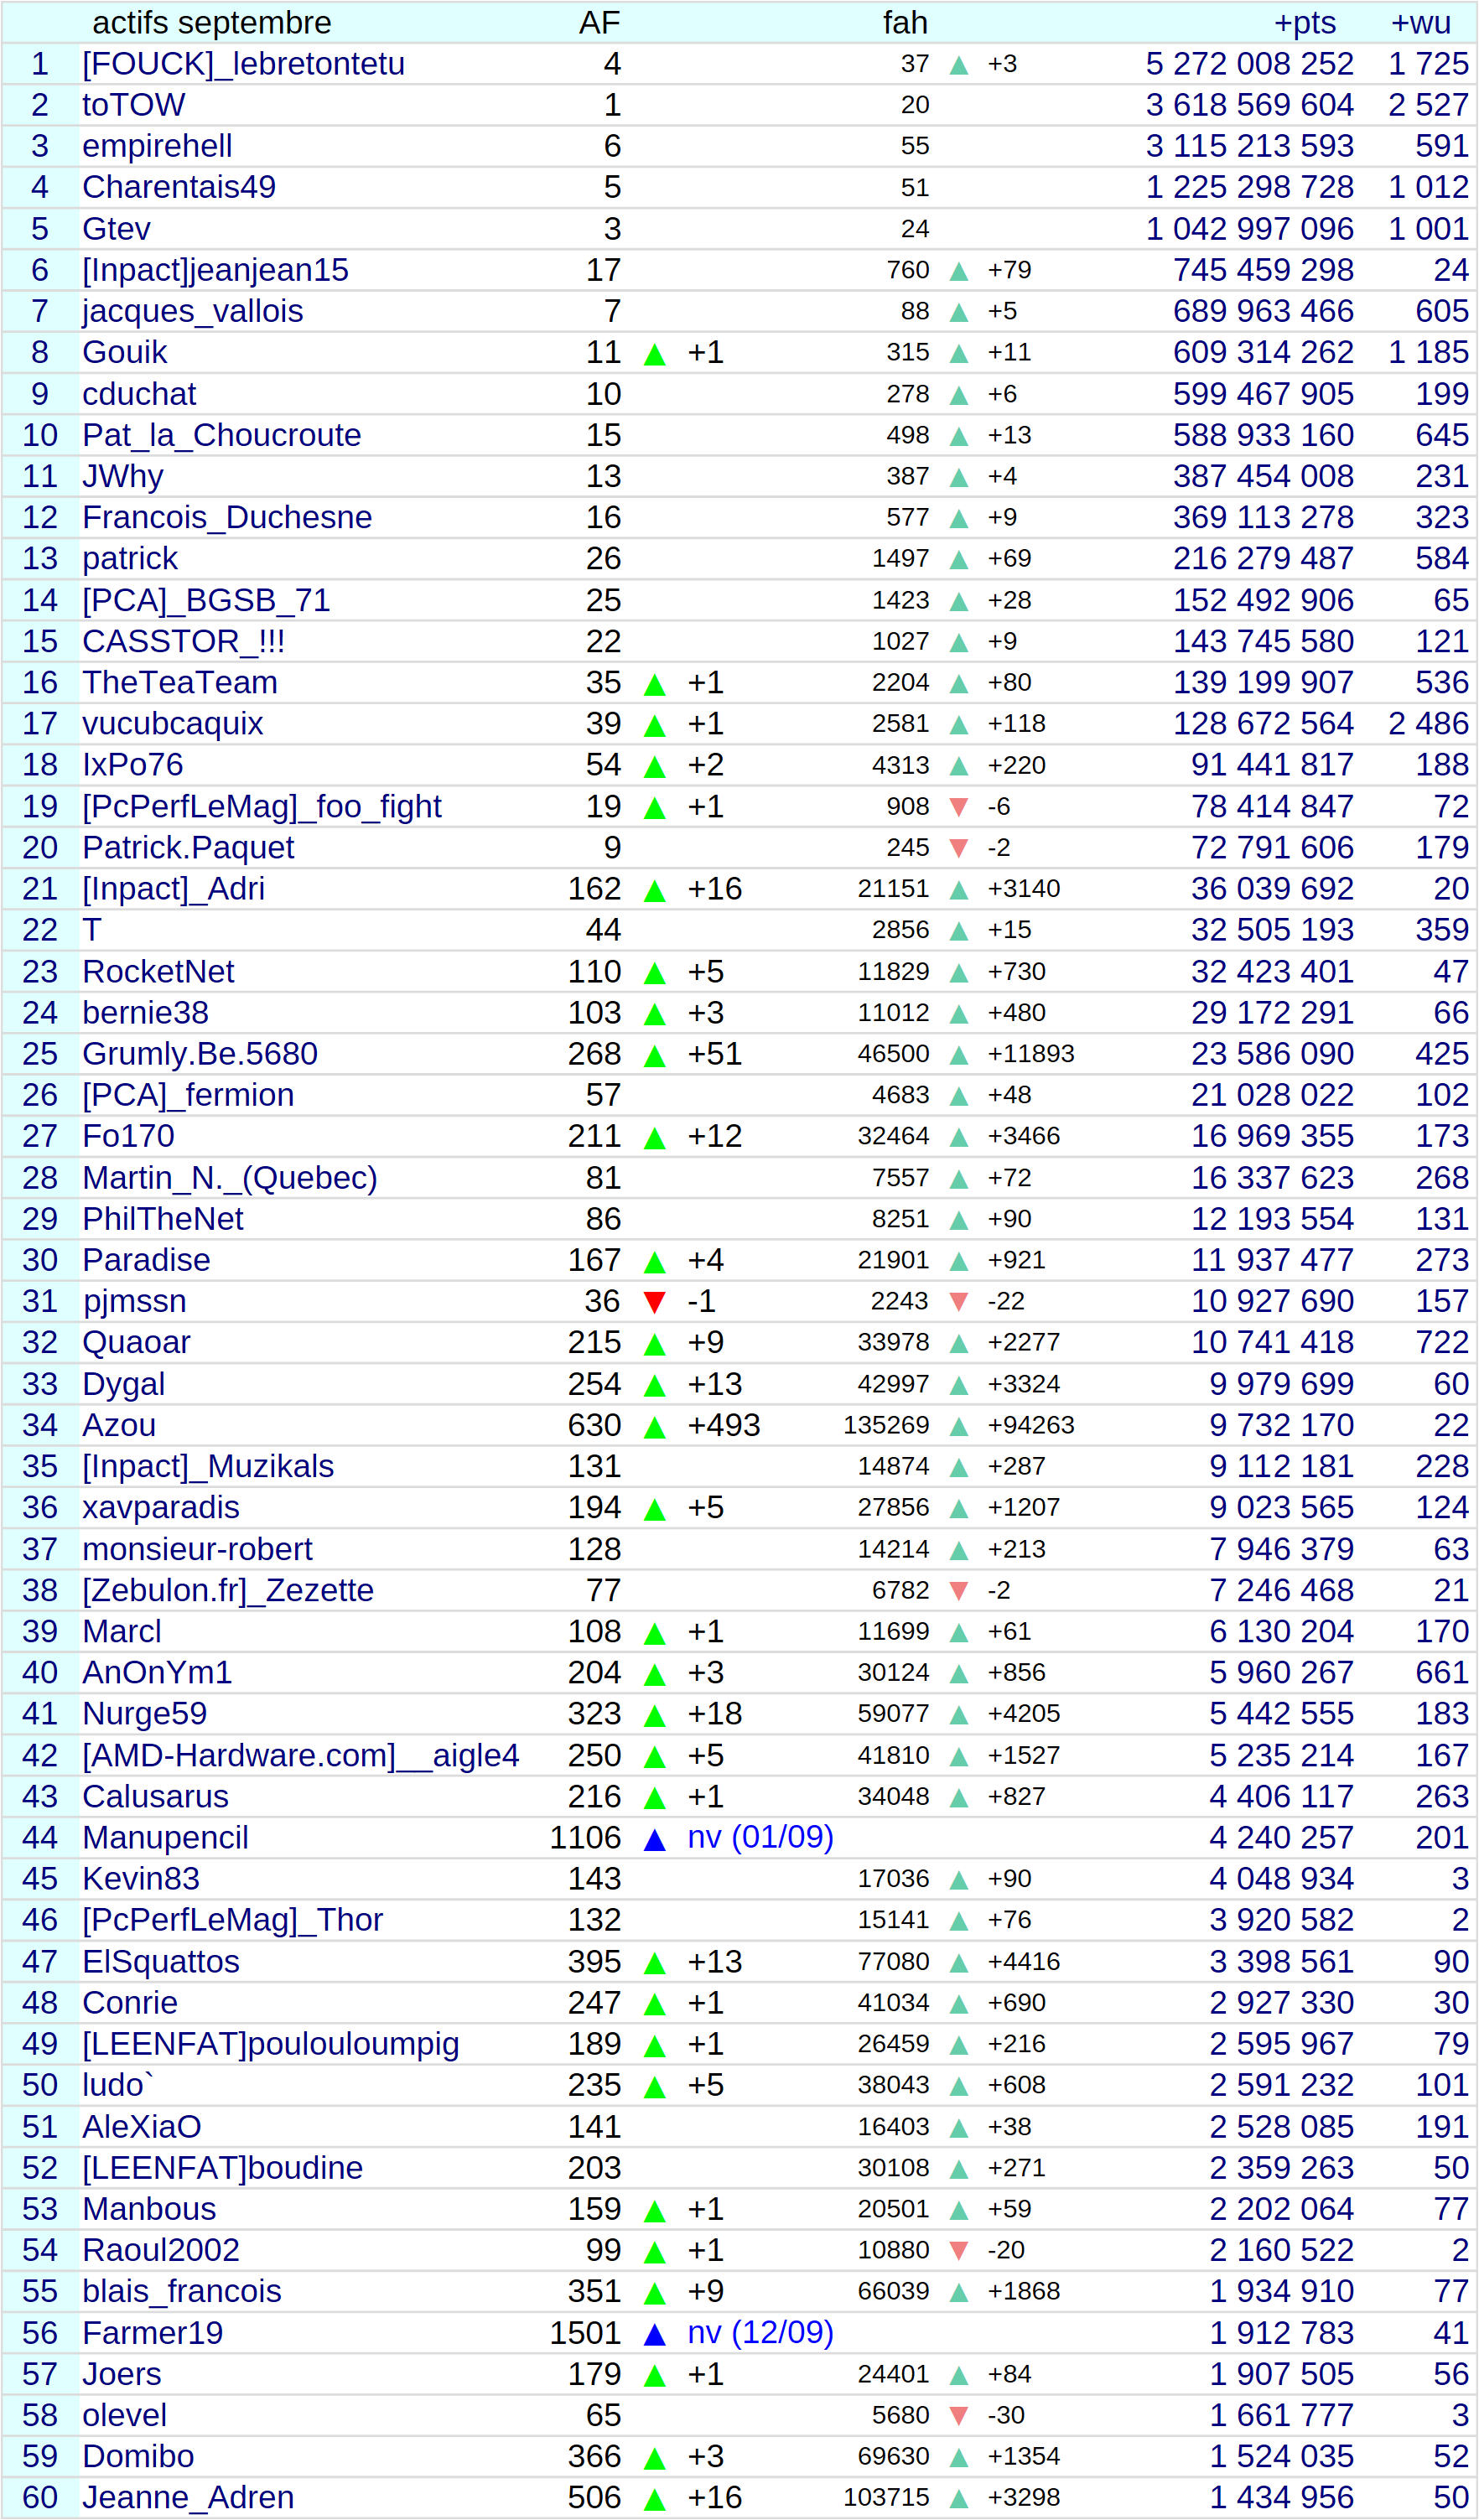
Task: Click the pink fah down arrow for Raoul2002
Action: pos(959,2252)
